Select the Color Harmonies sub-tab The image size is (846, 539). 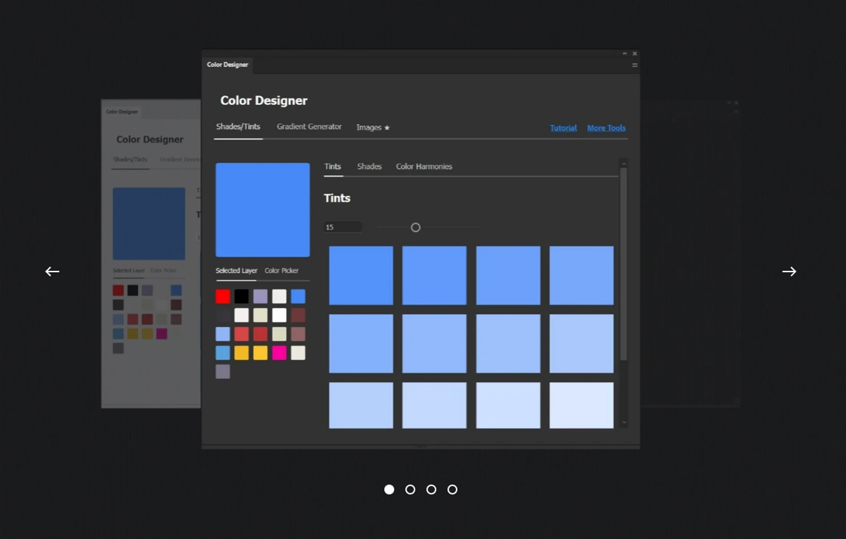click(x=424, y=167)
